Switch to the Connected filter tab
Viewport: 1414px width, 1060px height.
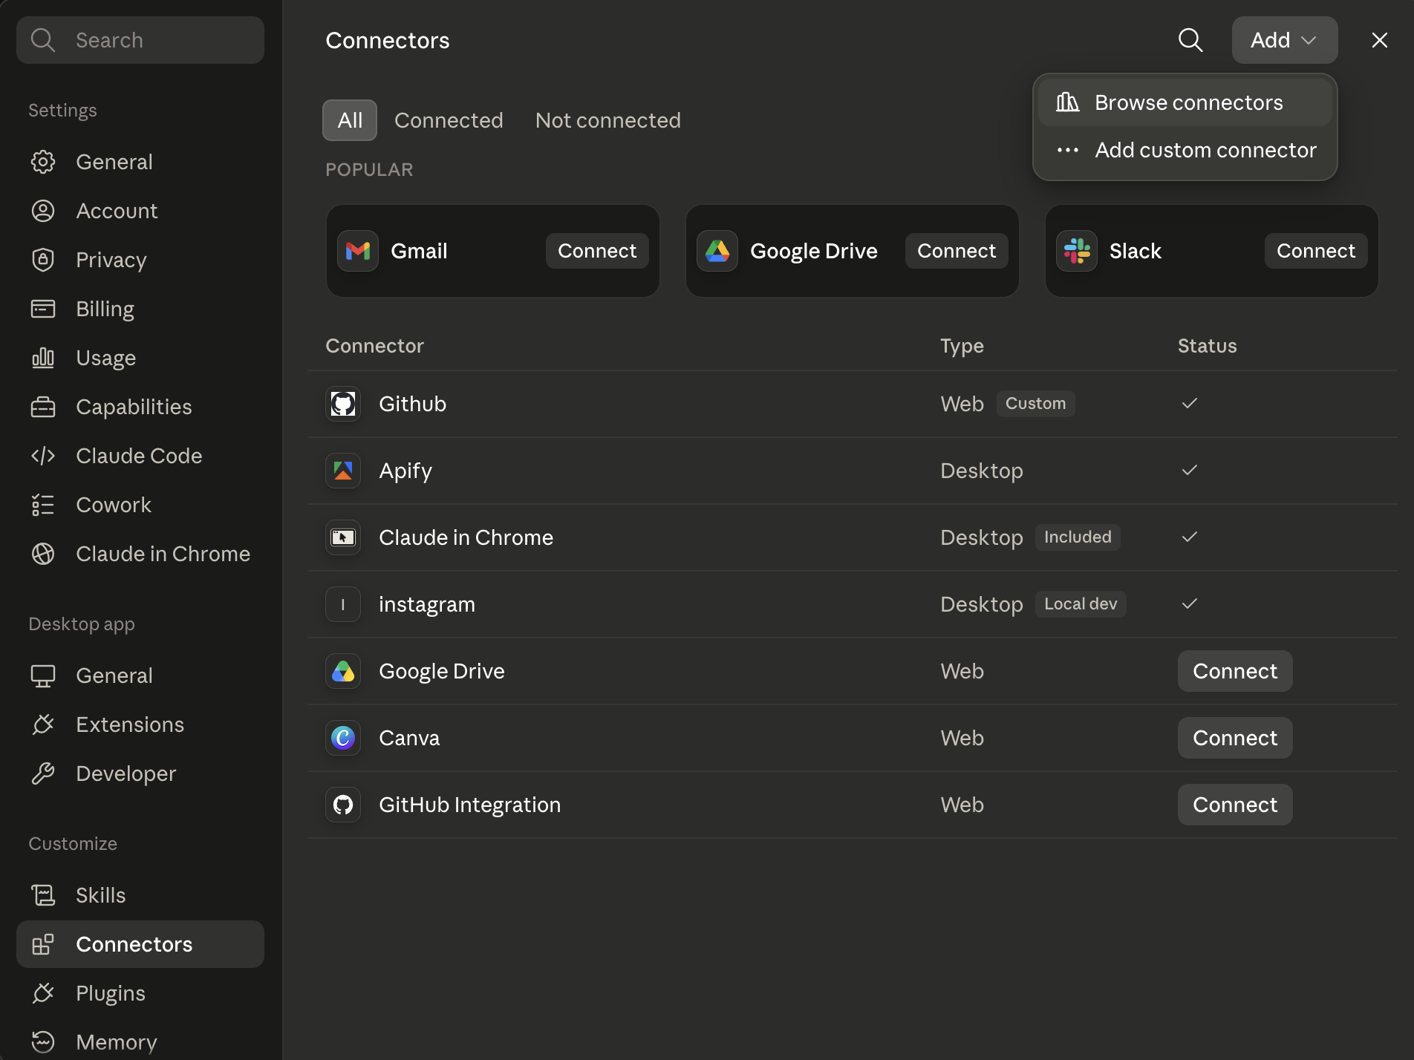449,120
